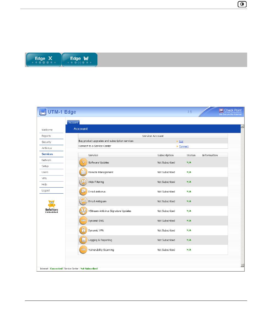Image resolution: width=260 pixels, height=322 pixels.
Task: Click the Email Antispam service name
Action: click(x=97, y=201)
